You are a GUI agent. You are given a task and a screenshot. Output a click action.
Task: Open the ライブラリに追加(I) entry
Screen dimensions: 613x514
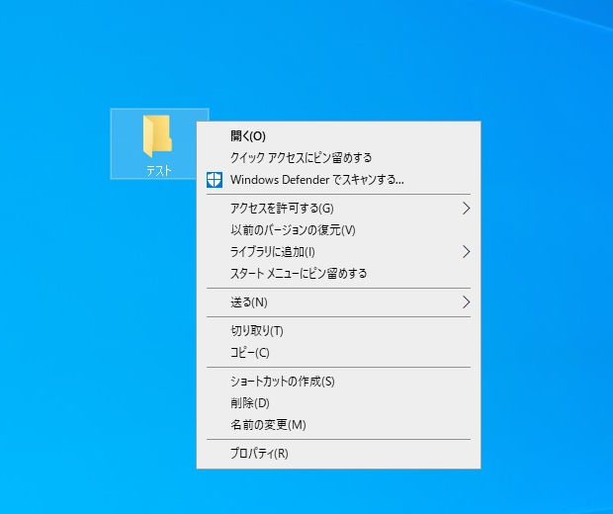coord(338,252)
